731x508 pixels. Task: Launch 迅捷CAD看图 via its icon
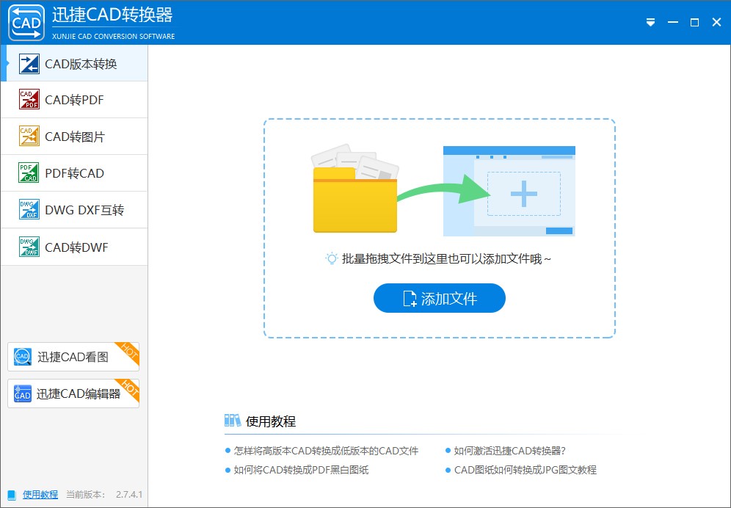21,357
